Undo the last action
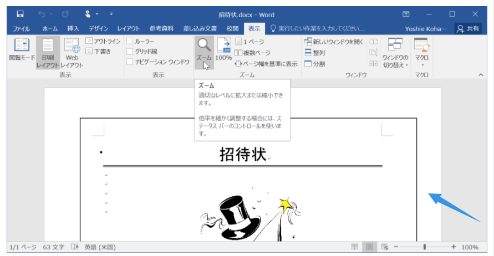Viewport: 494px width, 256px height. click(42, 14)
